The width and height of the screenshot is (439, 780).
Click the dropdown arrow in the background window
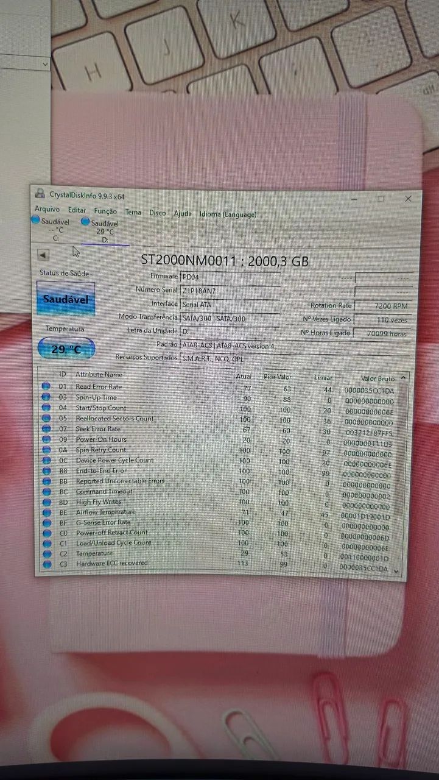tap(46, 63)
